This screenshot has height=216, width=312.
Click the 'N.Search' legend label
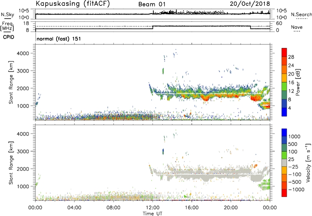[x=301, y=14]
